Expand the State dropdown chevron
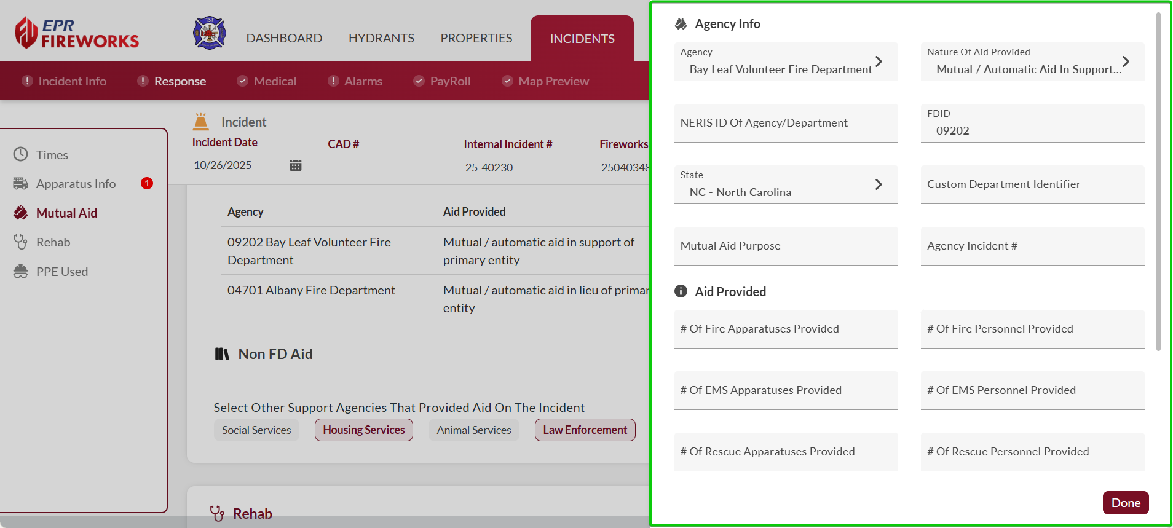 [879, 184]
